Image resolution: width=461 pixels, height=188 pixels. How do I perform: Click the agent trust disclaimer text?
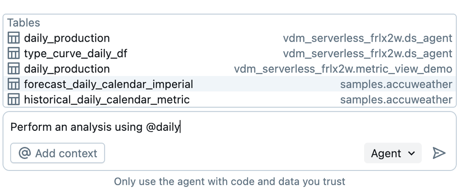click(229, 182)
